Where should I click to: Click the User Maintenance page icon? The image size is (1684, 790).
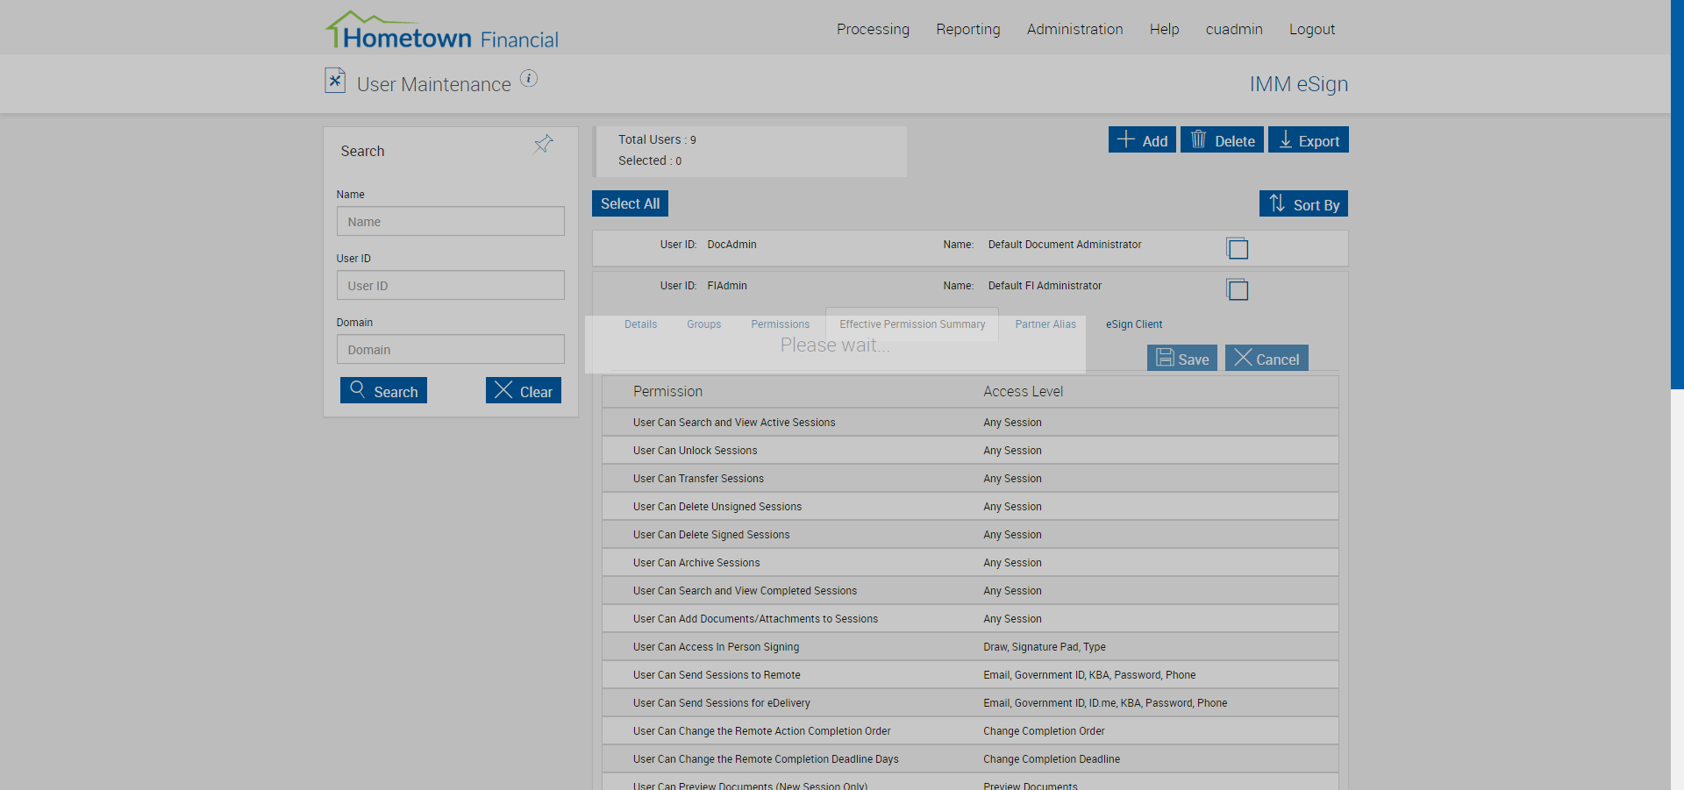point(335,81)
